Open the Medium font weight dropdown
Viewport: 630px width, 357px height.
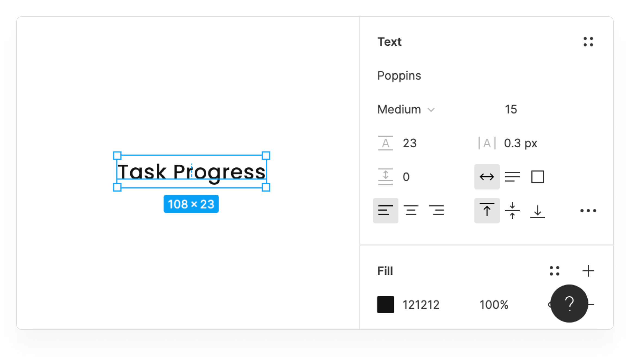pos(406,109)
